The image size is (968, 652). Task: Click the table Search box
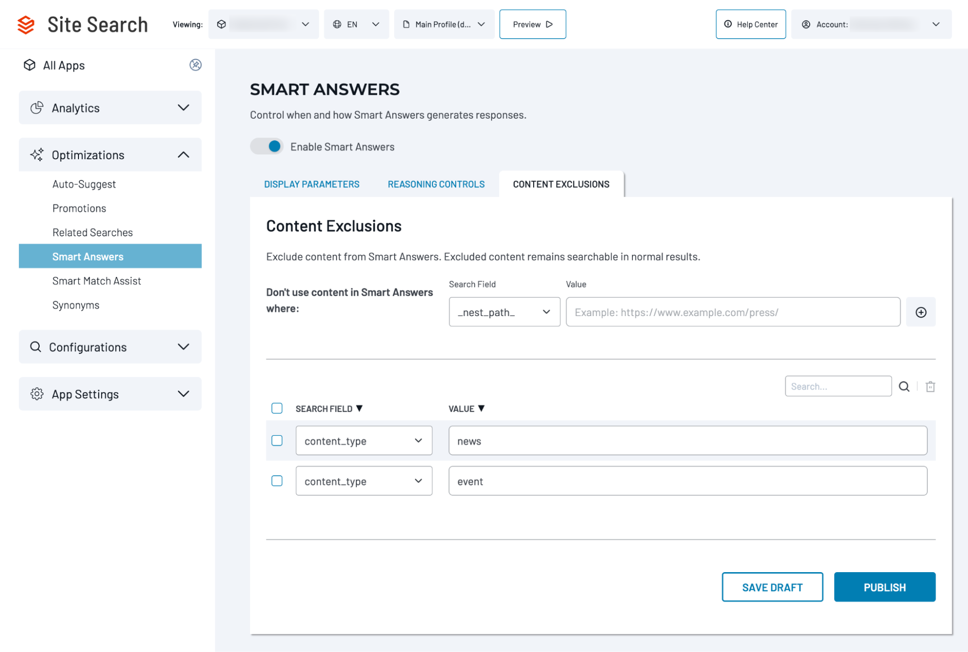pos(838,386)
